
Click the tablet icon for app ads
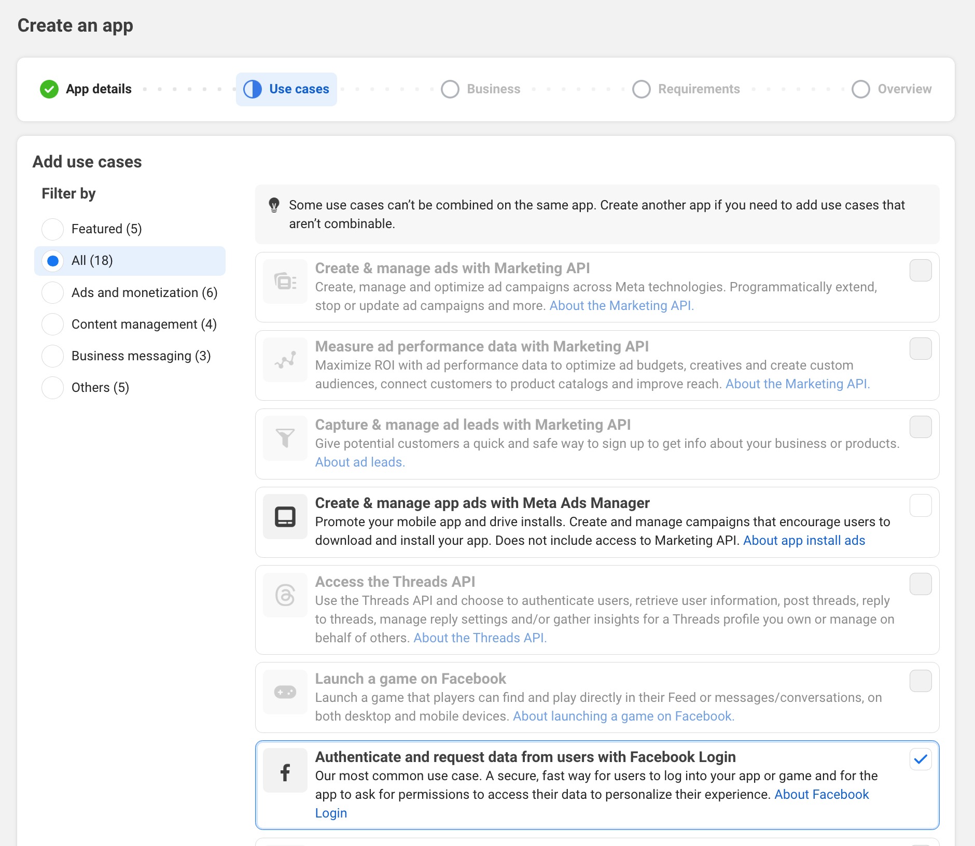(285, 516)
